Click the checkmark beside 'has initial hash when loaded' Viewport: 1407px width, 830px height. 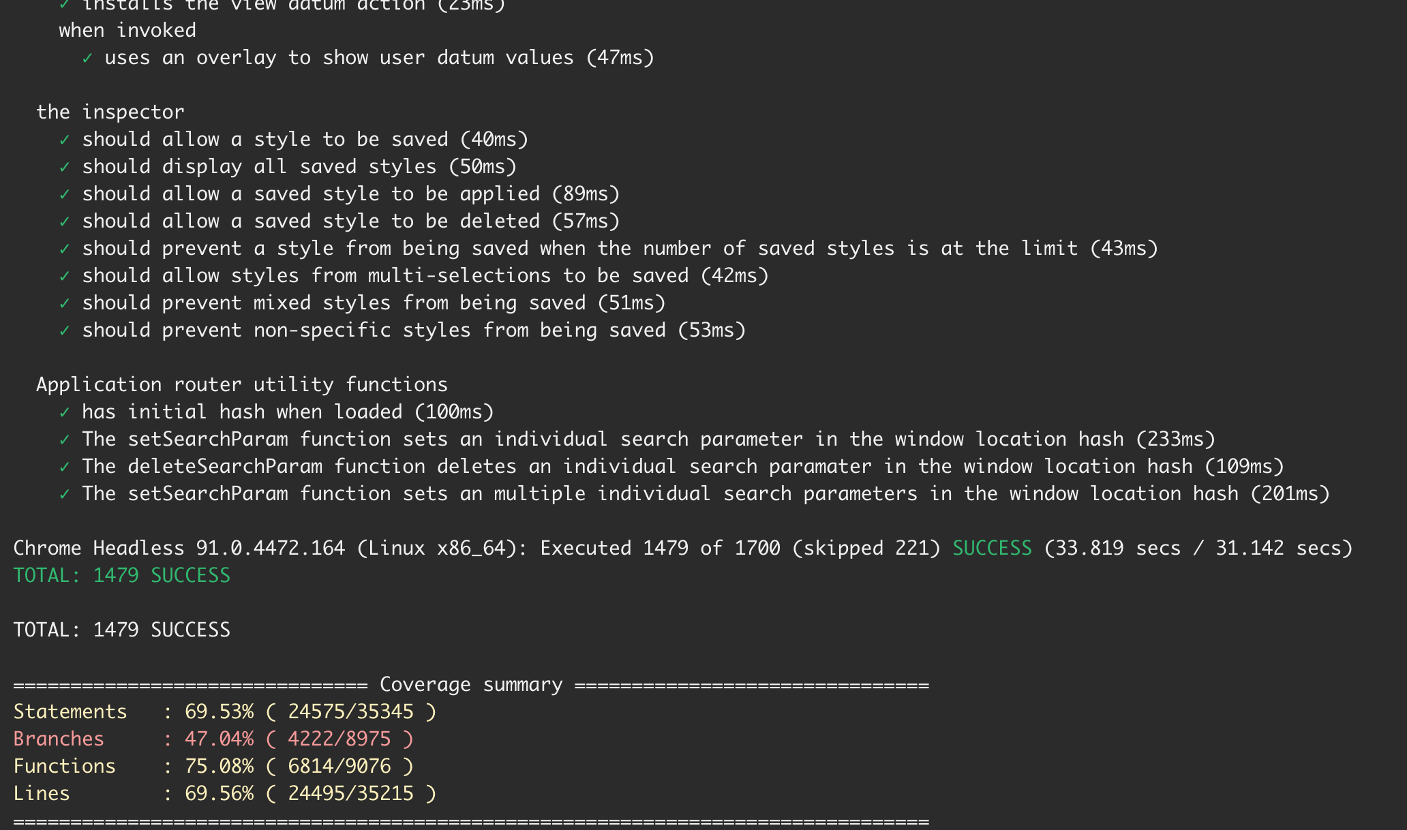tap(65, 412)
